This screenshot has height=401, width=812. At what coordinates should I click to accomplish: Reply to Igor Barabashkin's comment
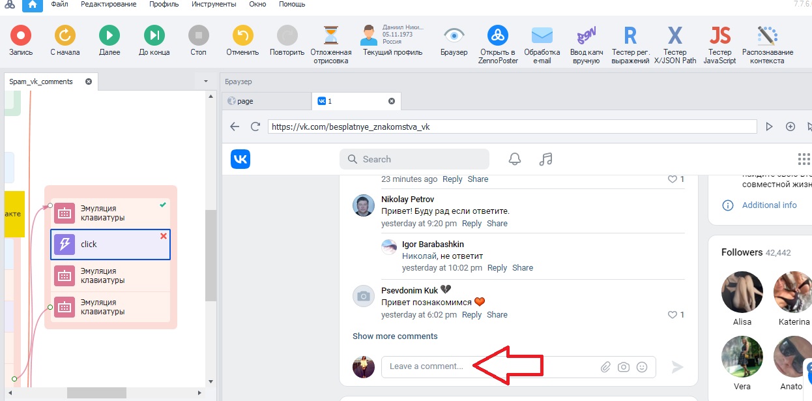click(497, 267)
